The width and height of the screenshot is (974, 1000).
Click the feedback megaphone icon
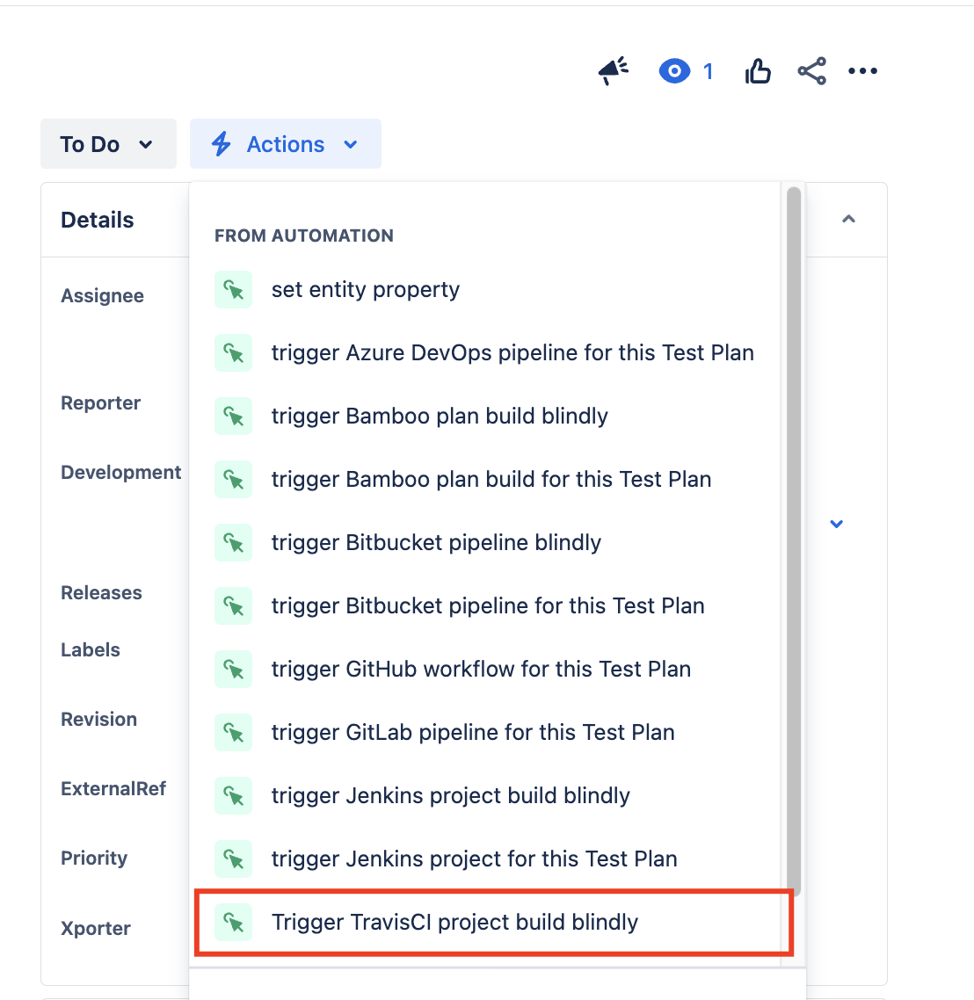(x=614, y=71)
